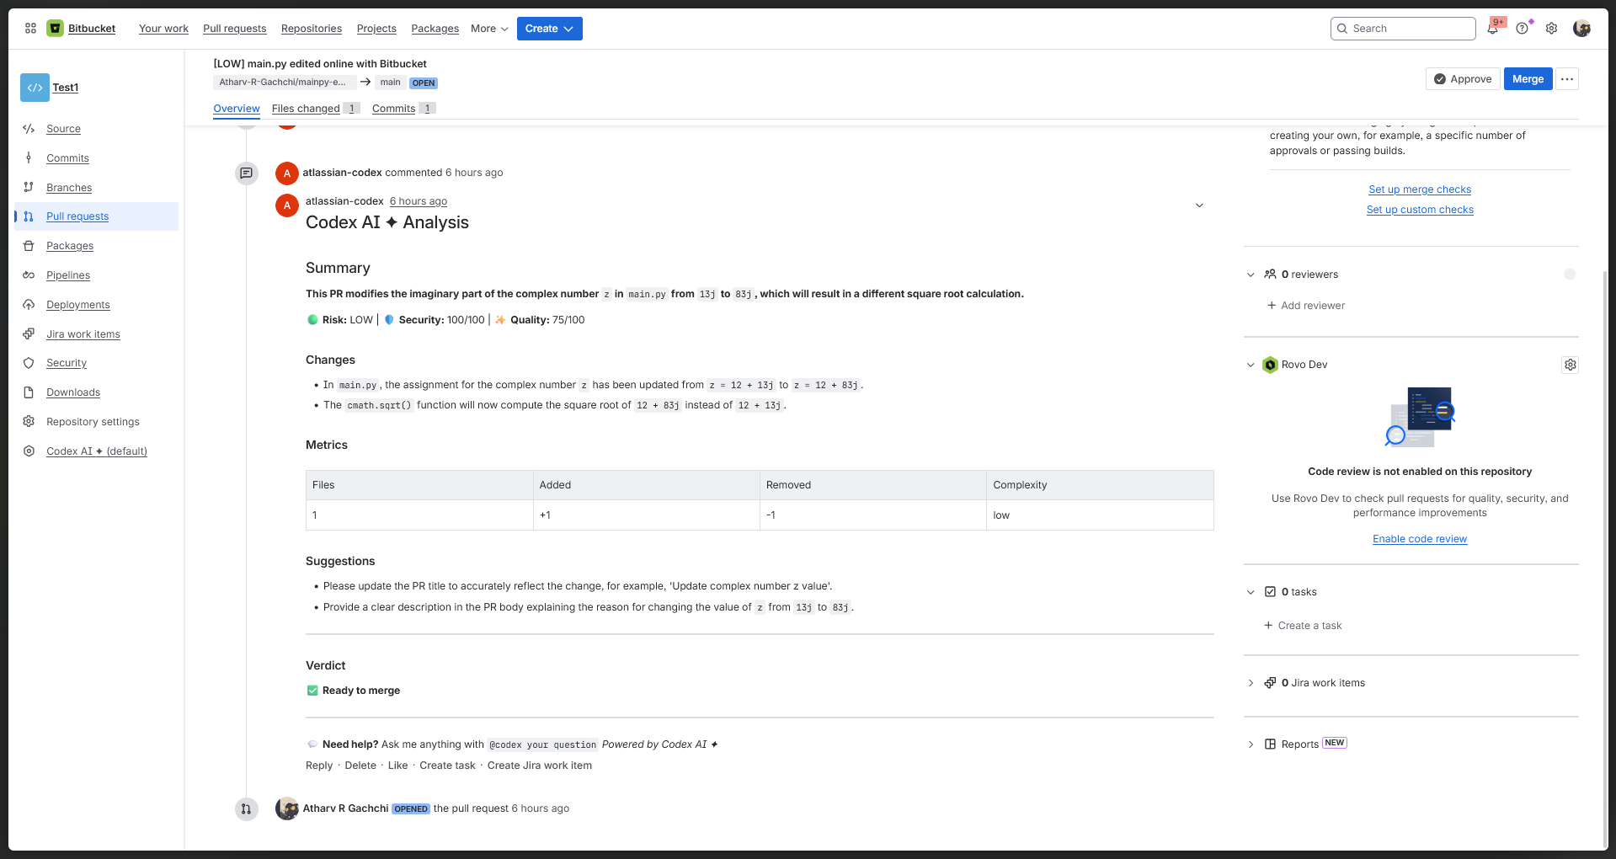
Task: Reply to the Codex AI comment
Action: (x=319, y=766)
